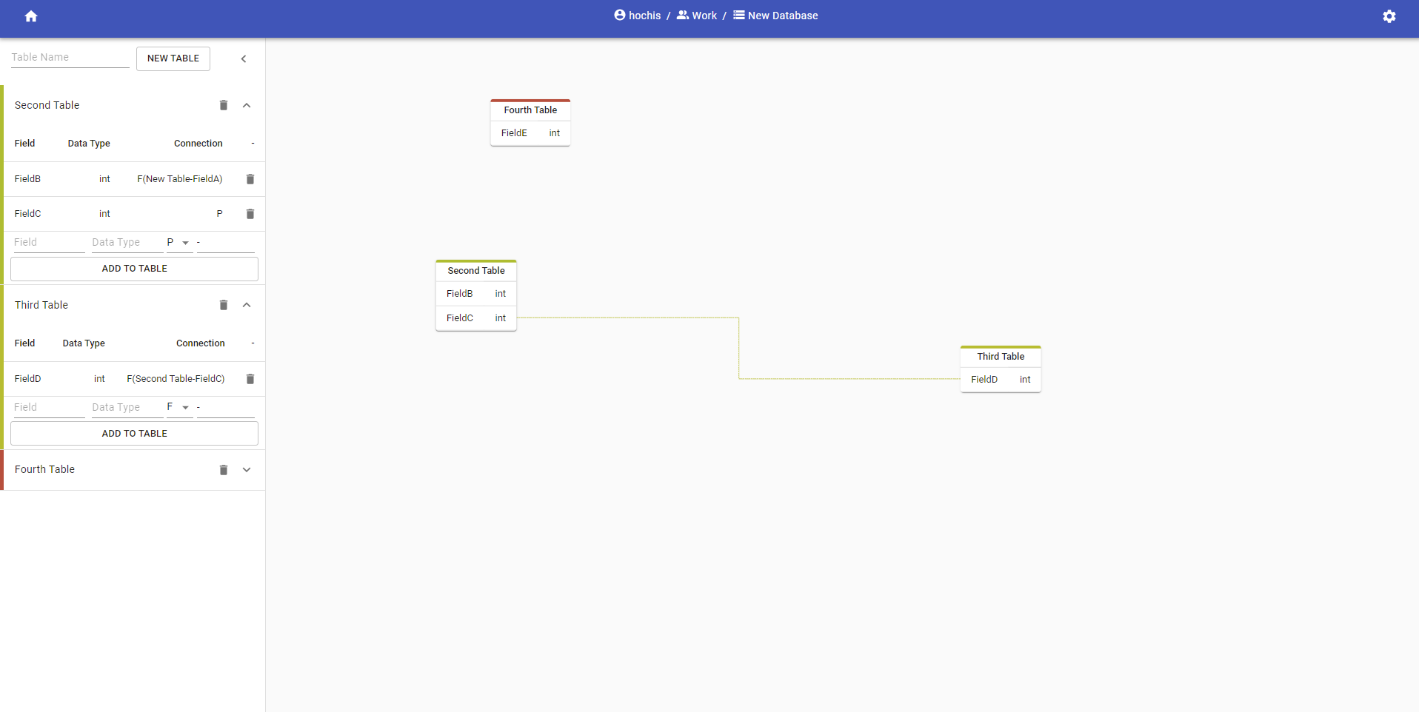Focus Data Type input in Second Table
The height and width of the screenshot is (712, 1419).
127,243
